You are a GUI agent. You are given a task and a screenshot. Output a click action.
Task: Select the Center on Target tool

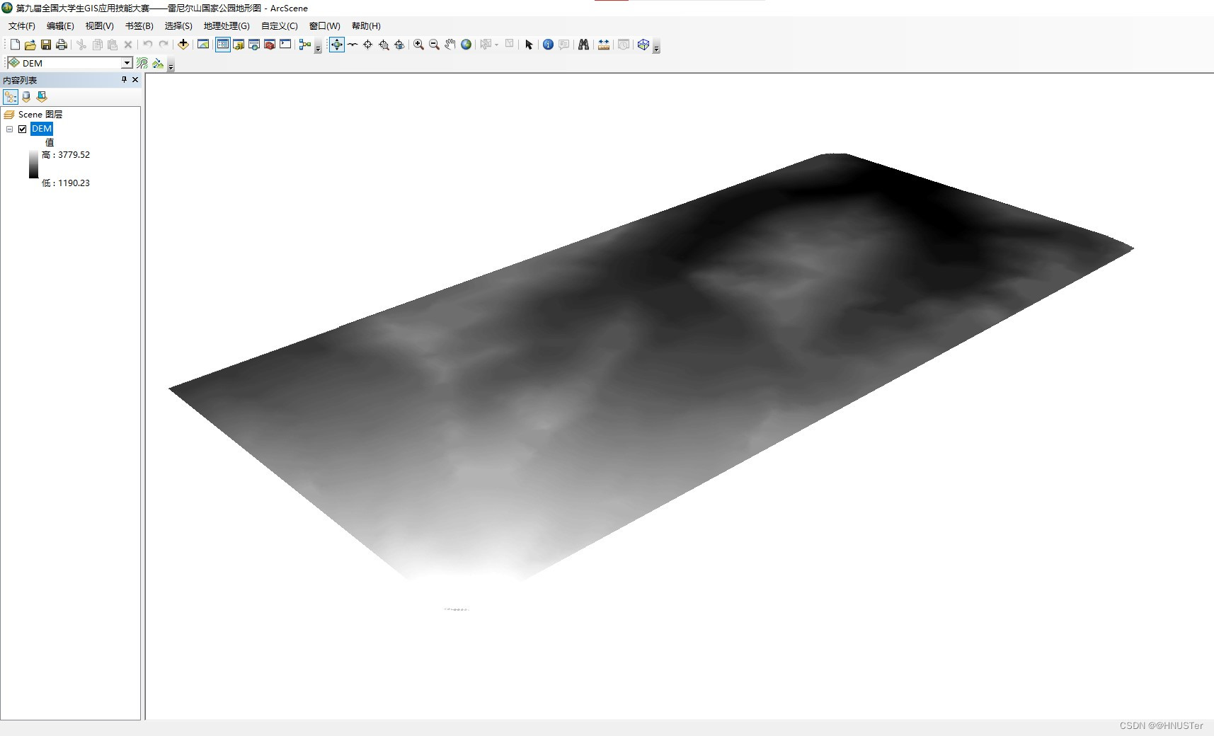(x=368, y=45)
